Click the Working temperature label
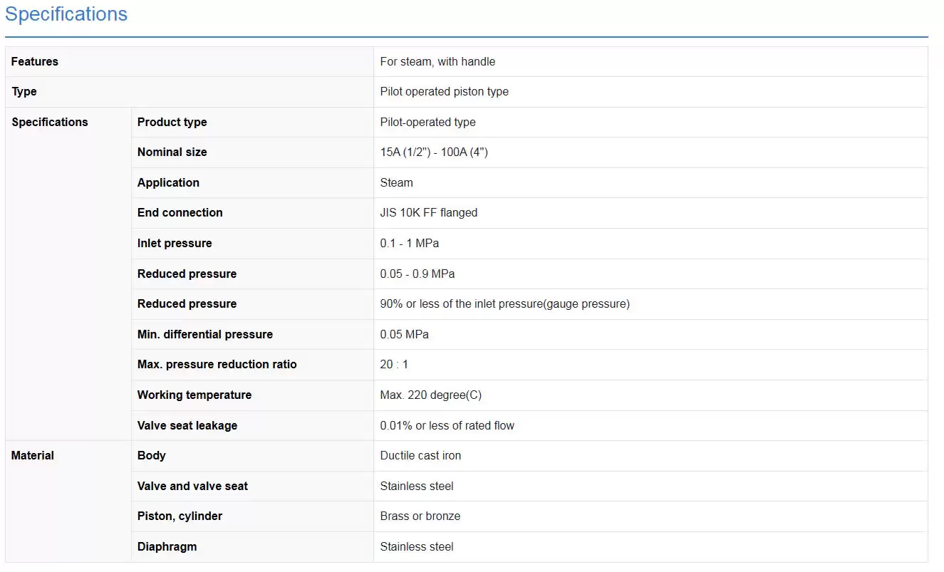944x572 pixels. [194, 395]
